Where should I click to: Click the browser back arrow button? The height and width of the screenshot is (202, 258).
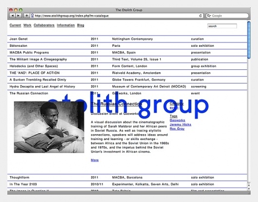(12, 16)
